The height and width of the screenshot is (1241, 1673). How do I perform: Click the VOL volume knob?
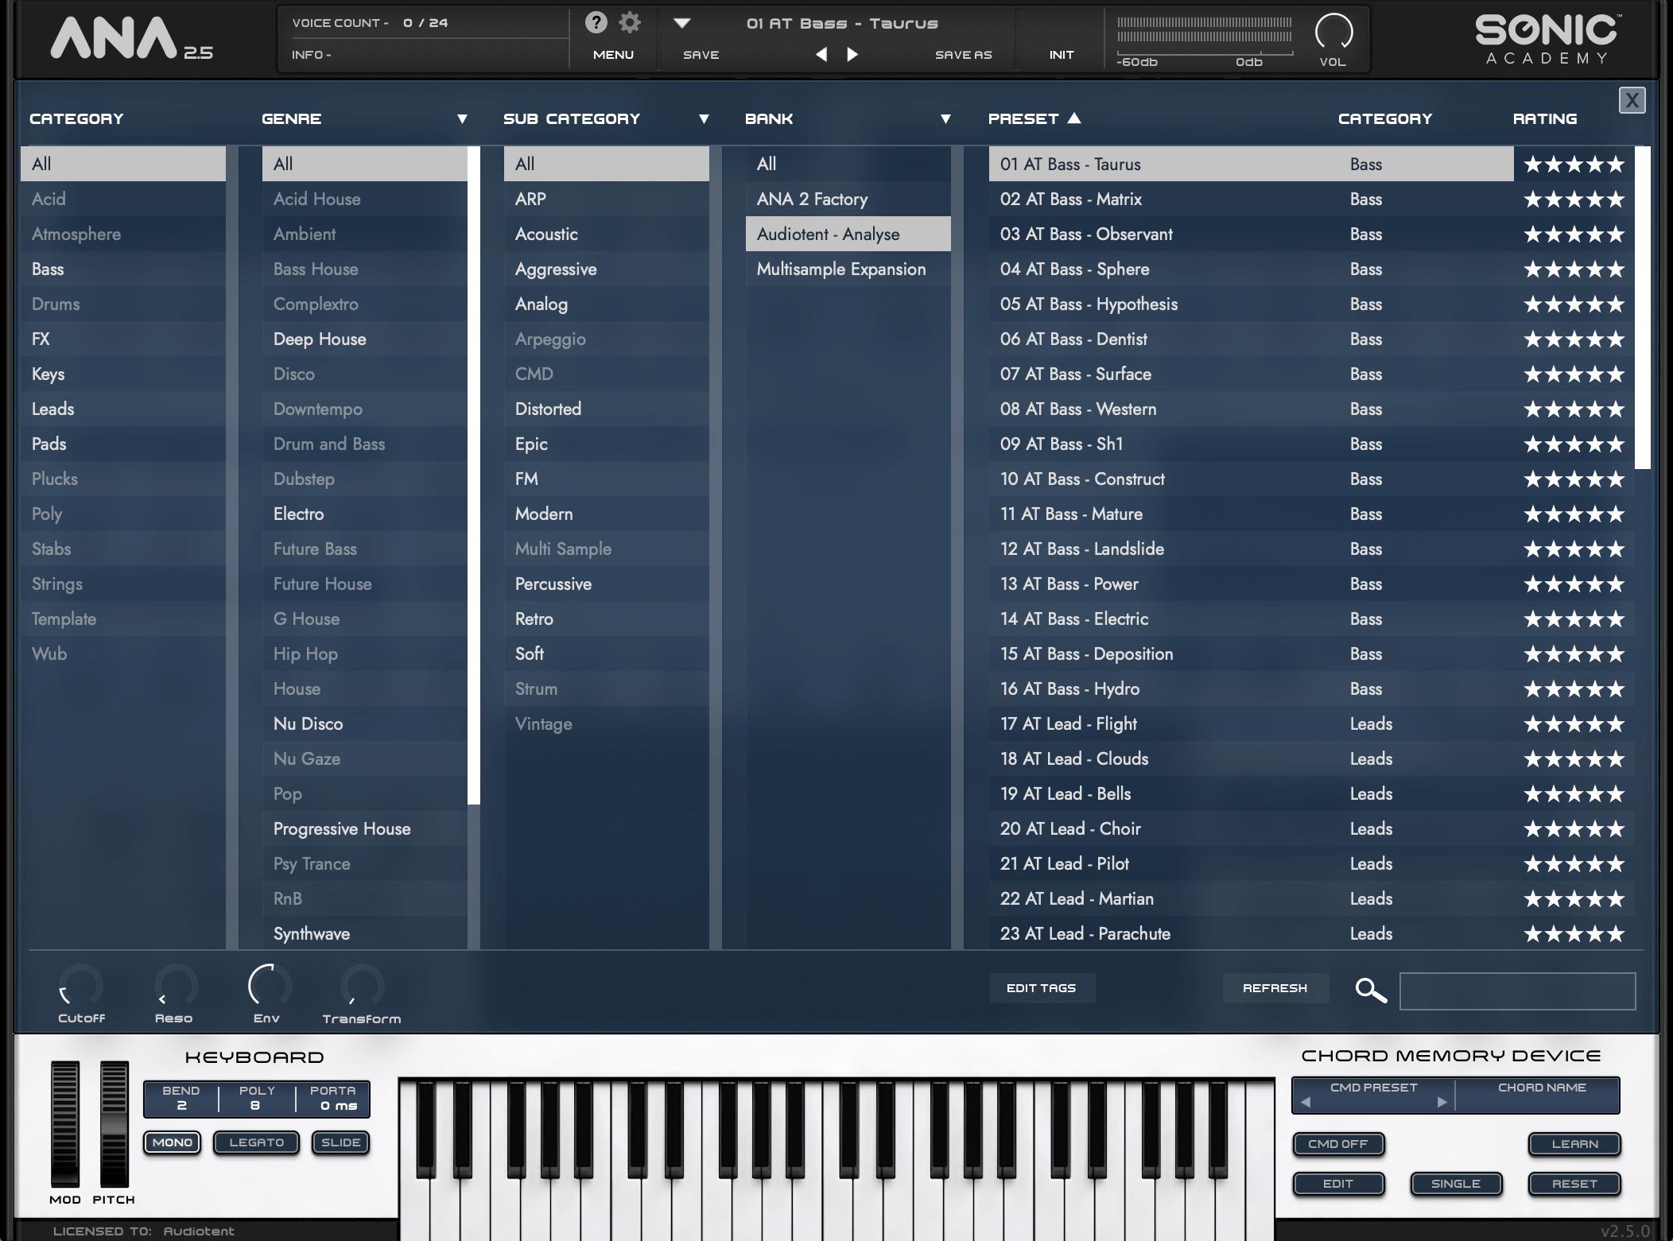[1333, 33]
